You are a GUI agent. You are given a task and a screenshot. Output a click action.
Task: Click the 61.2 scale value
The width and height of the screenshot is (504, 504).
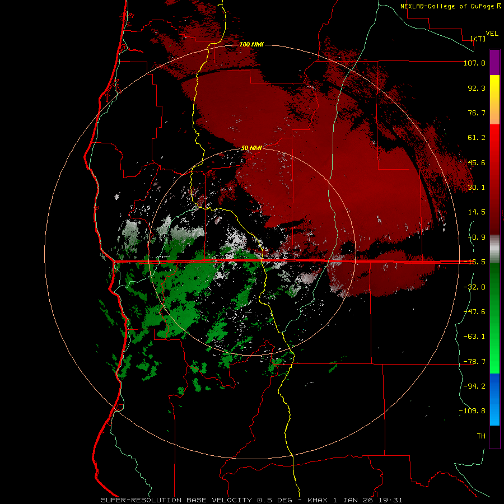click(x=477, y=138)
